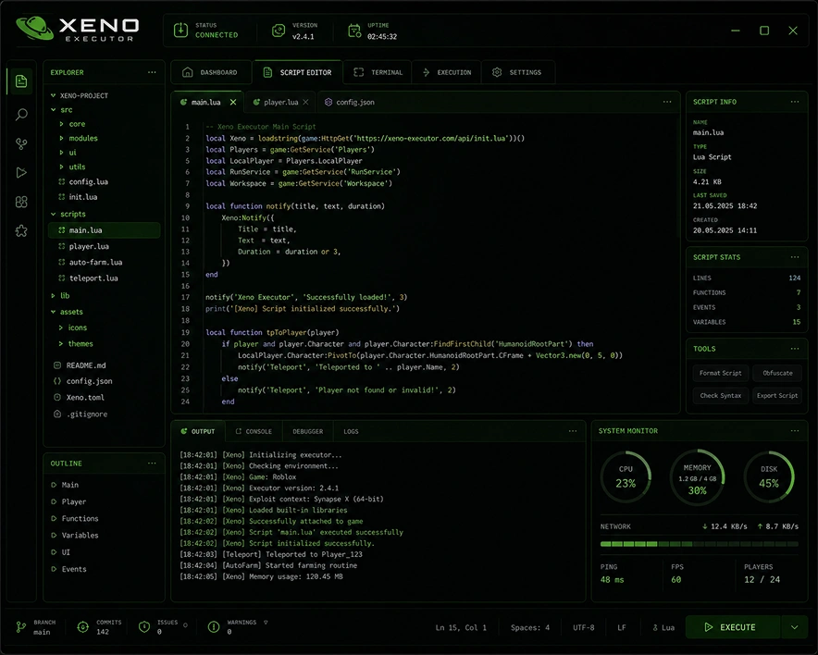Click the warnings alert icon
818x655 pixels.
coord(214,627)
